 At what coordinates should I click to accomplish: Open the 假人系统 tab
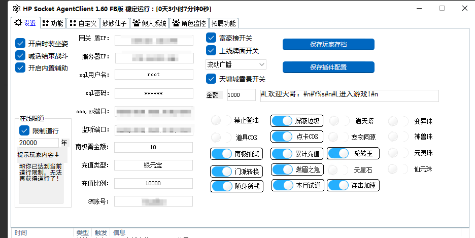pos(150,23)
